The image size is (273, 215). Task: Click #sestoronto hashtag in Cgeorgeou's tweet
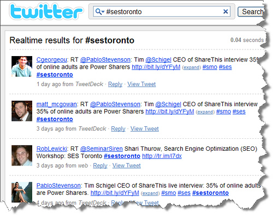tap(55, 75)
